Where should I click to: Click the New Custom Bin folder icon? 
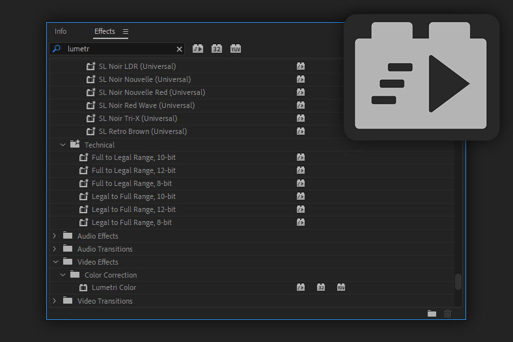[432, 313]
